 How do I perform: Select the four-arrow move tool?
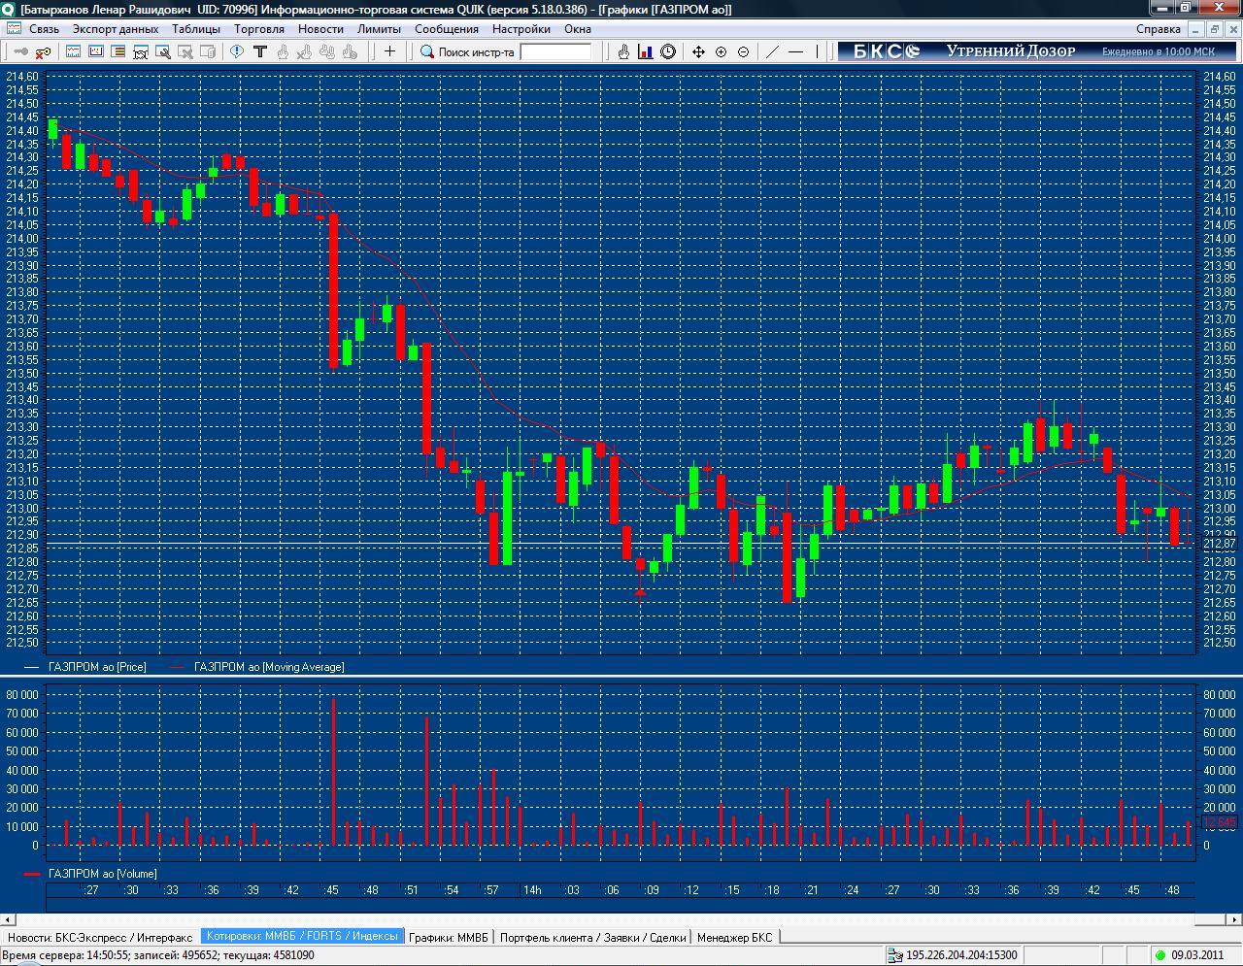click(698, 51)
